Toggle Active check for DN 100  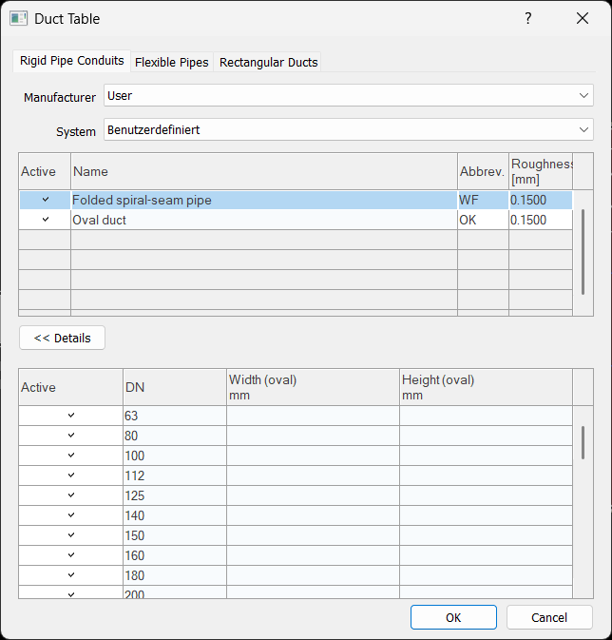(71, 456)
